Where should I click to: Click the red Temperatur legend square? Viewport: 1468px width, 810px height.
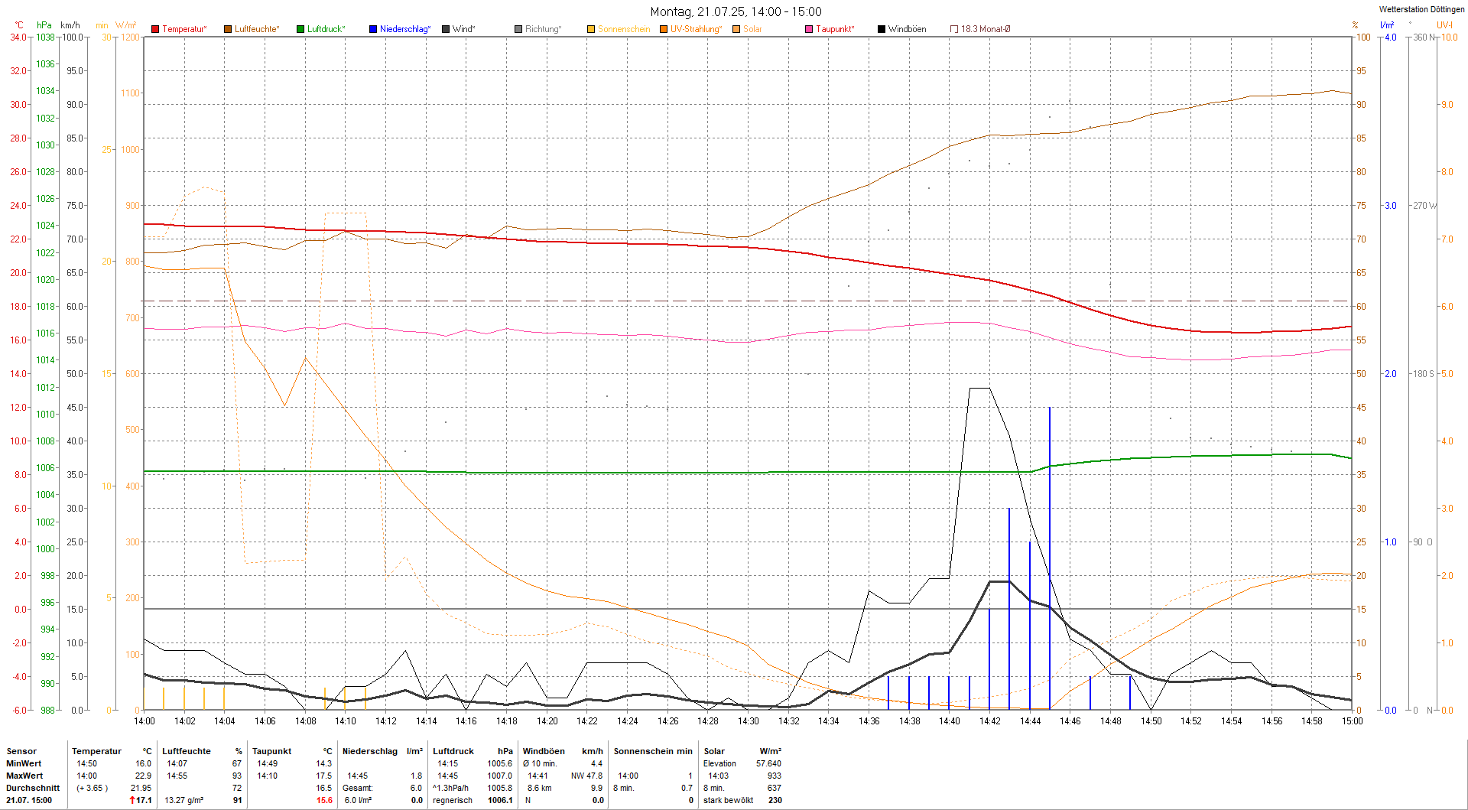(x=155, y=29)
